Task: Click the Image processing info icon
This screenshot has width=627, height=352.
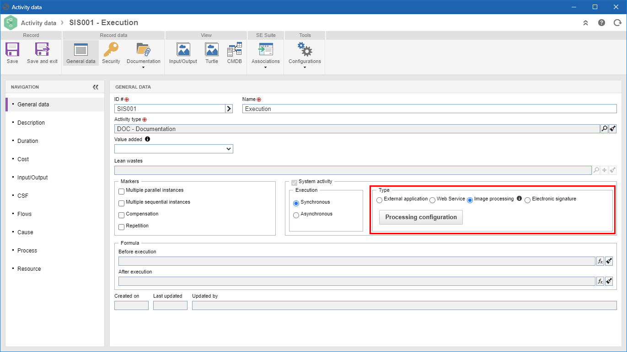Action: point(519,199)
